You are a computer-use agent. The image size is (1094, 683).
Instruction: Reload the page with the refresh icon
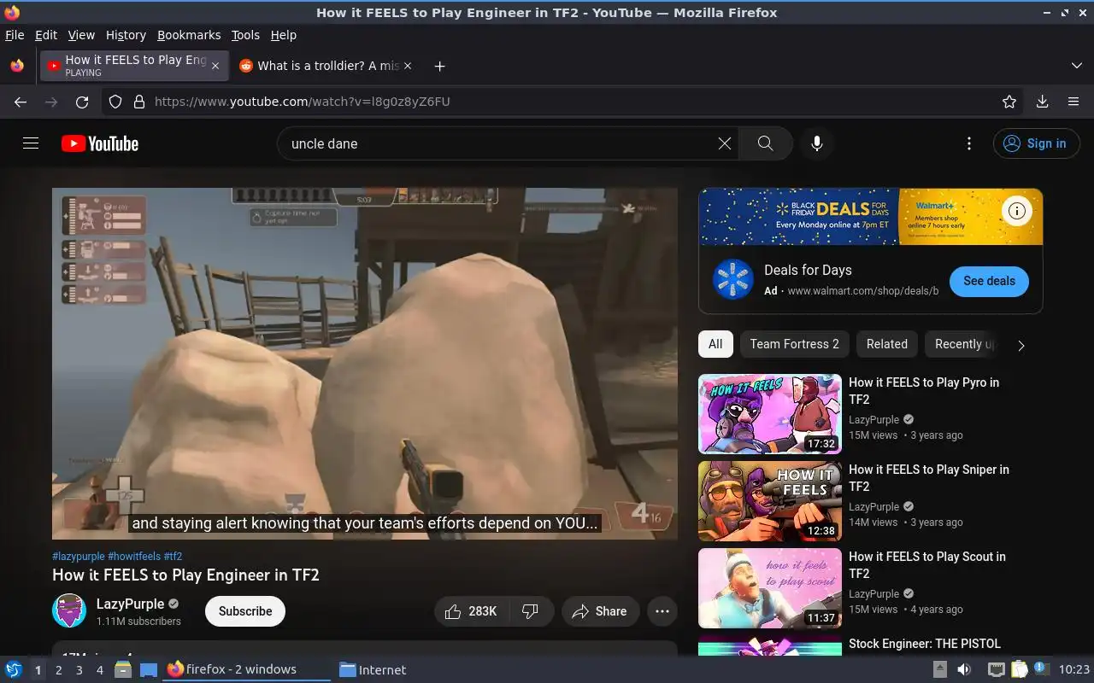82,102
